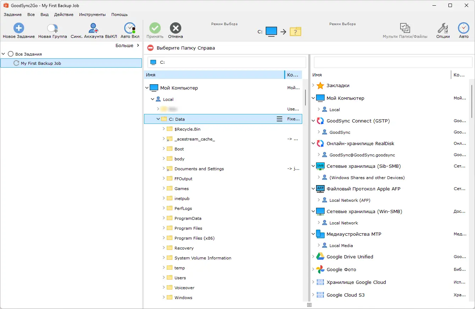This screenshot has width=475, height=309.
Task: Select the GoodSync@GoodSync.goodsync account
Action: [362, 155]
